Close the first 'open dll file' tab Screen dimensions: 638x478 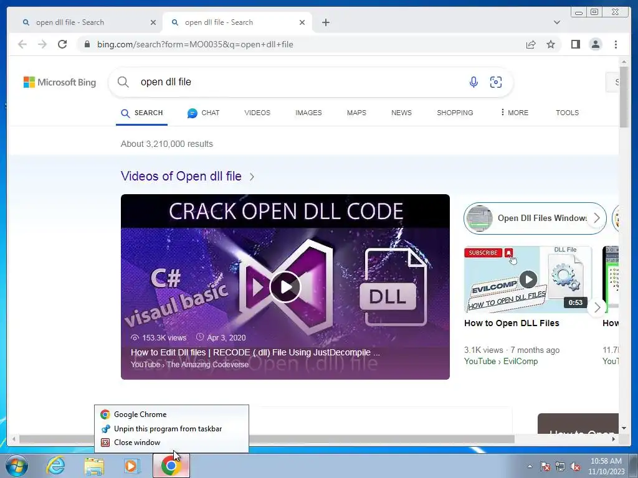click(153, 22)
